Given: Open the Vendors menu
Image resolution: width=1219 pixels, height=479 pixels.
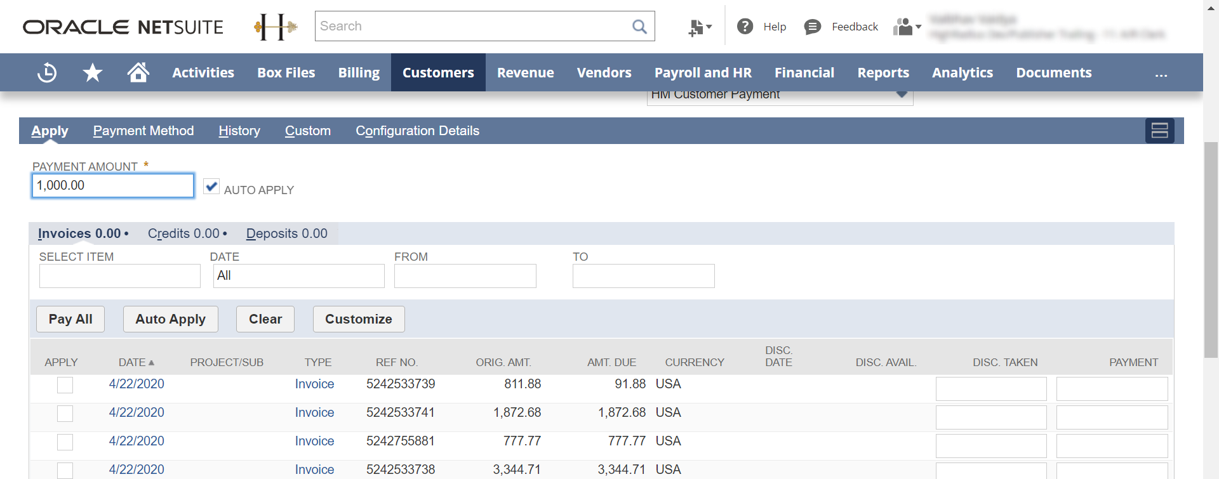Looking at the screenshot, I should pyautogui.click(x=604, y=73).
